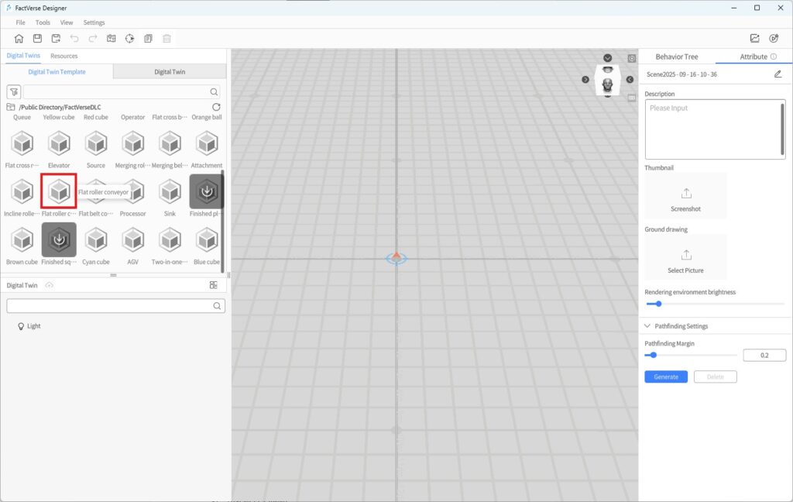This screenshot has width=793, height=502.
Task: Click the pencil icon to rename the scene
Action: (x=780, y=73)
